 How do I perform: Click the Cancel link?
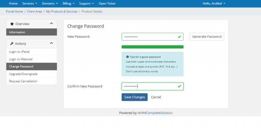[156, 97]
